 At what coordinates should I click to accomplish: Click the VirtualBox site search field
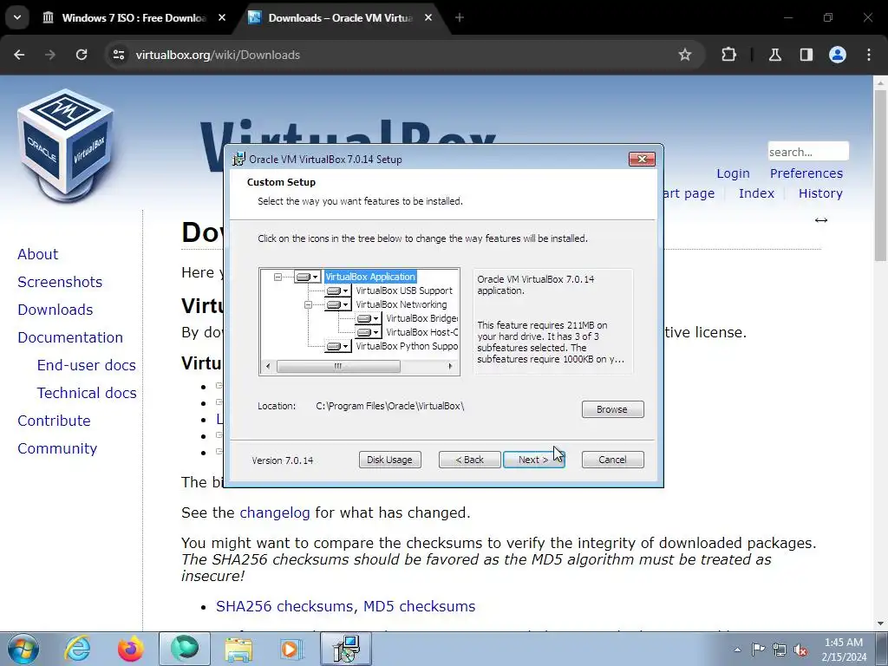tap(808, 152)
